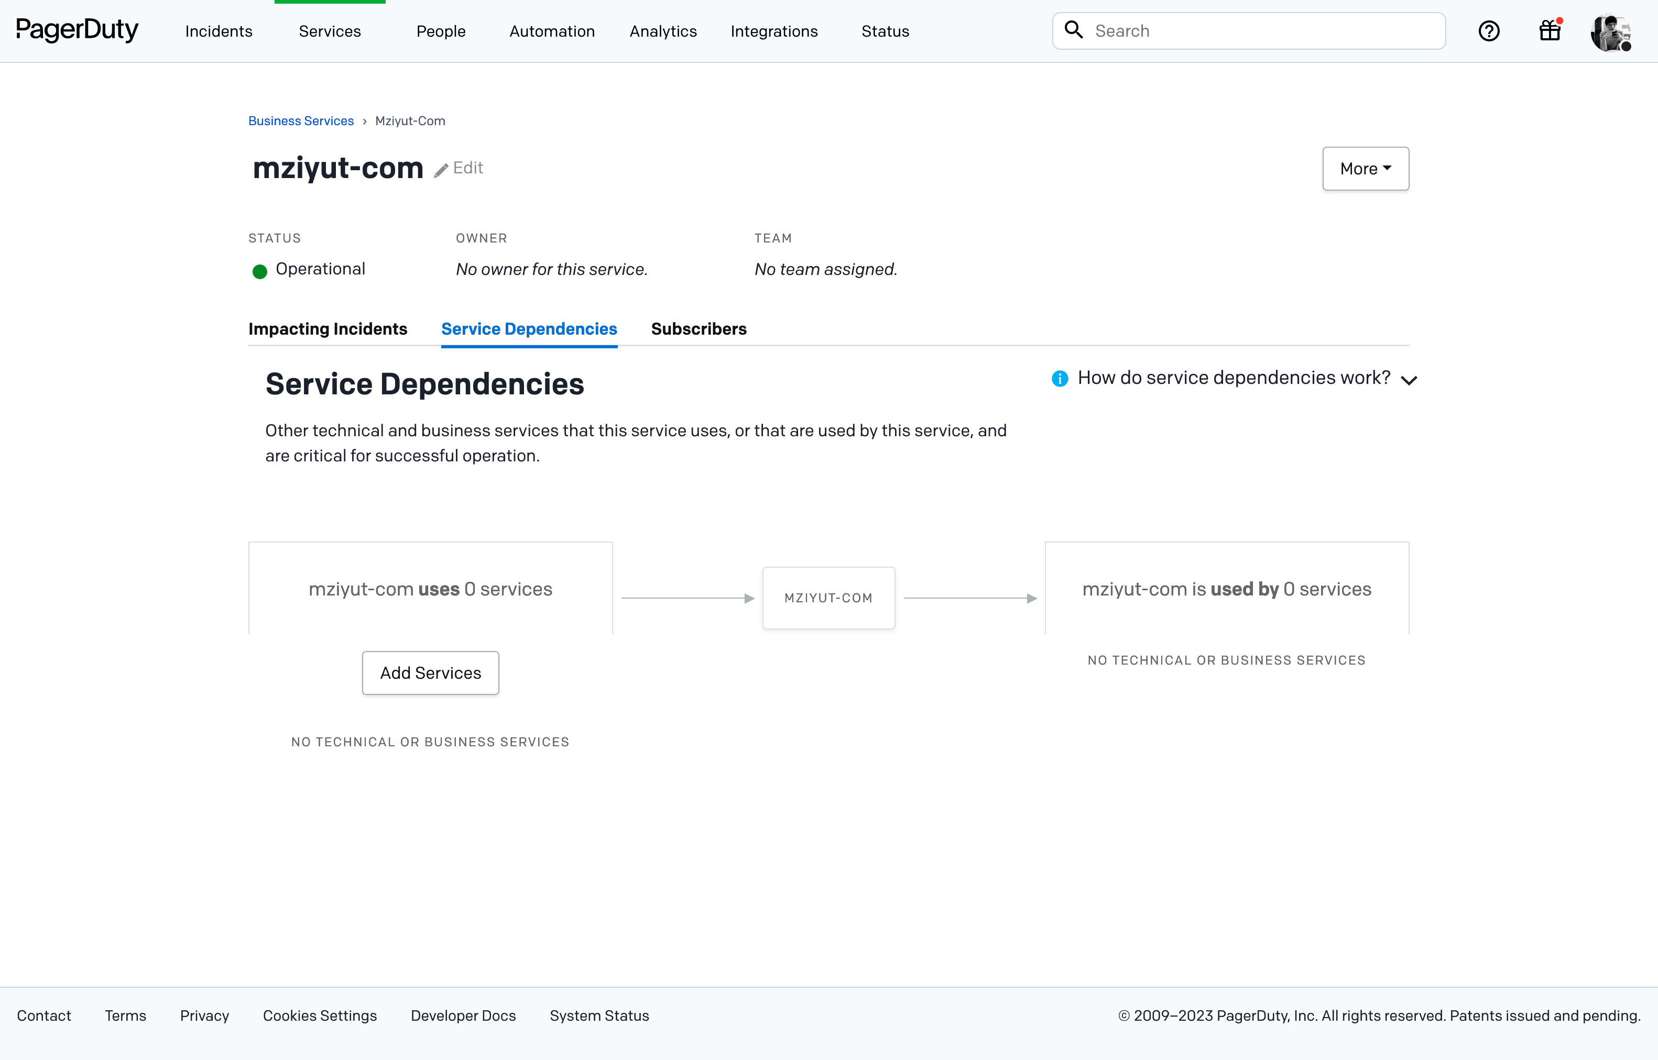Screen dimensions: 1658x1060
Task: Click 'No owner for this service.' text
Action: (551, 269)
